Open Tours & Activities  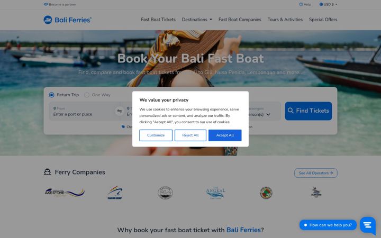click(285, 20)
